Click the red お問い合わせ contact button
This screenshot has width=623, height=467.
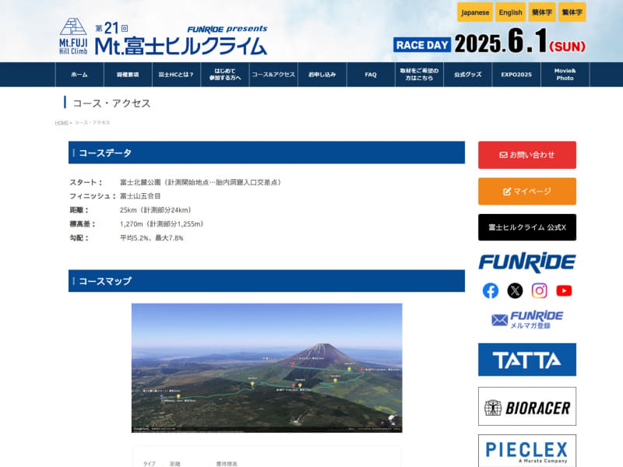pos(527,155)
